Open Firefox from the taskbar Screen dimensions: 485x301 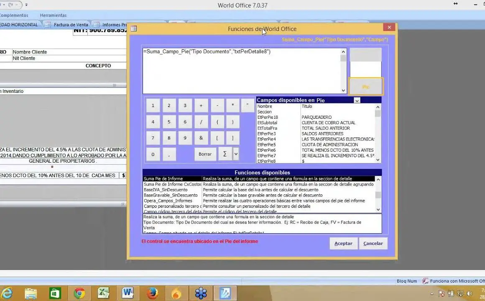point(152,293)
